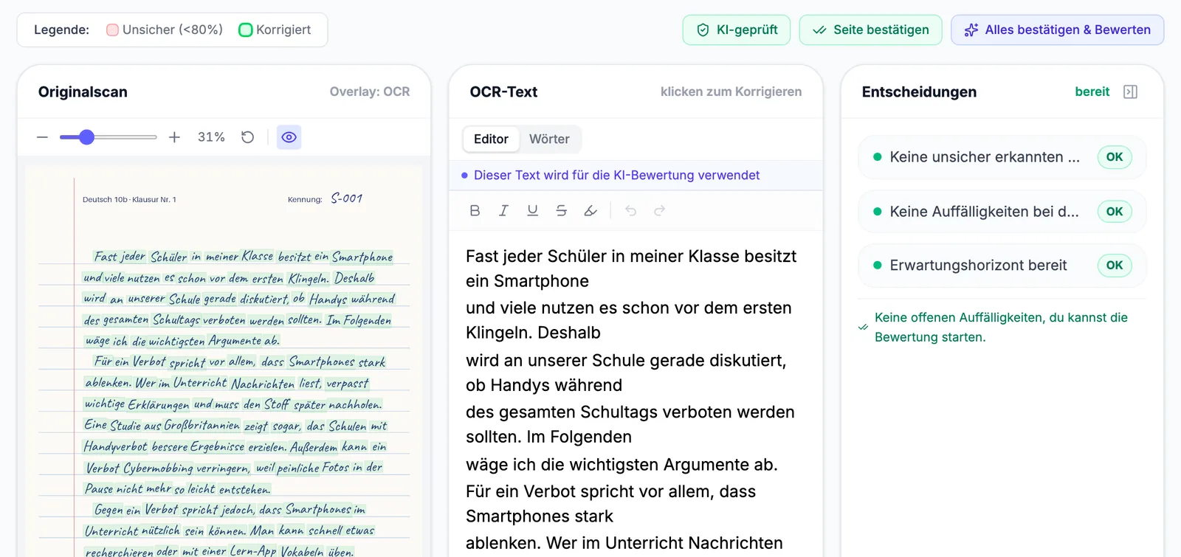1181x557 pixels.
Task: Click the 'bereit' status text
Action: point(1092,91)
